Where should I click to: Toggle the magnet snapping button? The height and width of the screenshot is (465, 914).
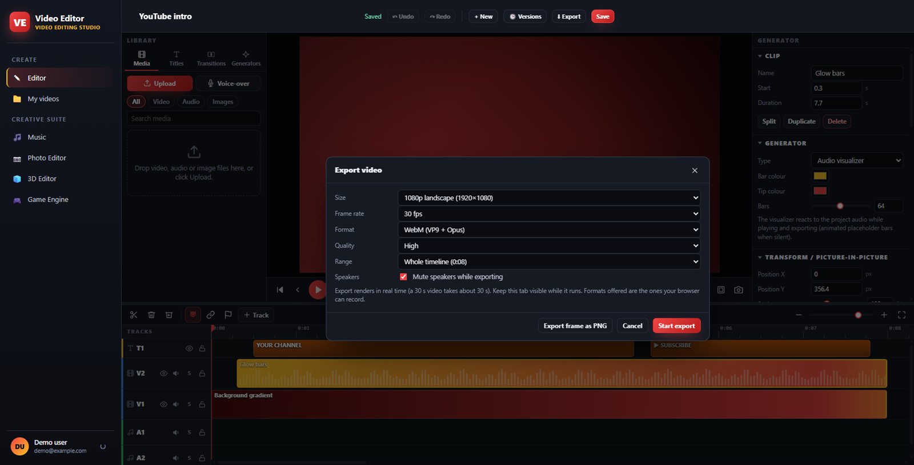tap(193, 315)
